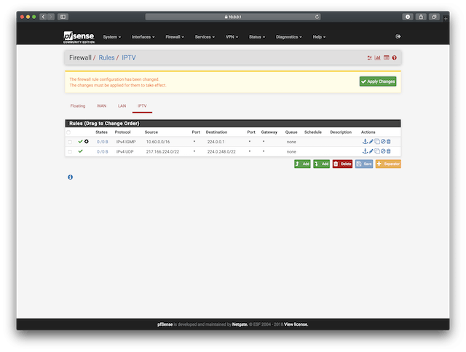Viewport: 466px width, 352px height.
Task: Delete the IPv4 UDP rule with trash
Action: click(388, 151)
